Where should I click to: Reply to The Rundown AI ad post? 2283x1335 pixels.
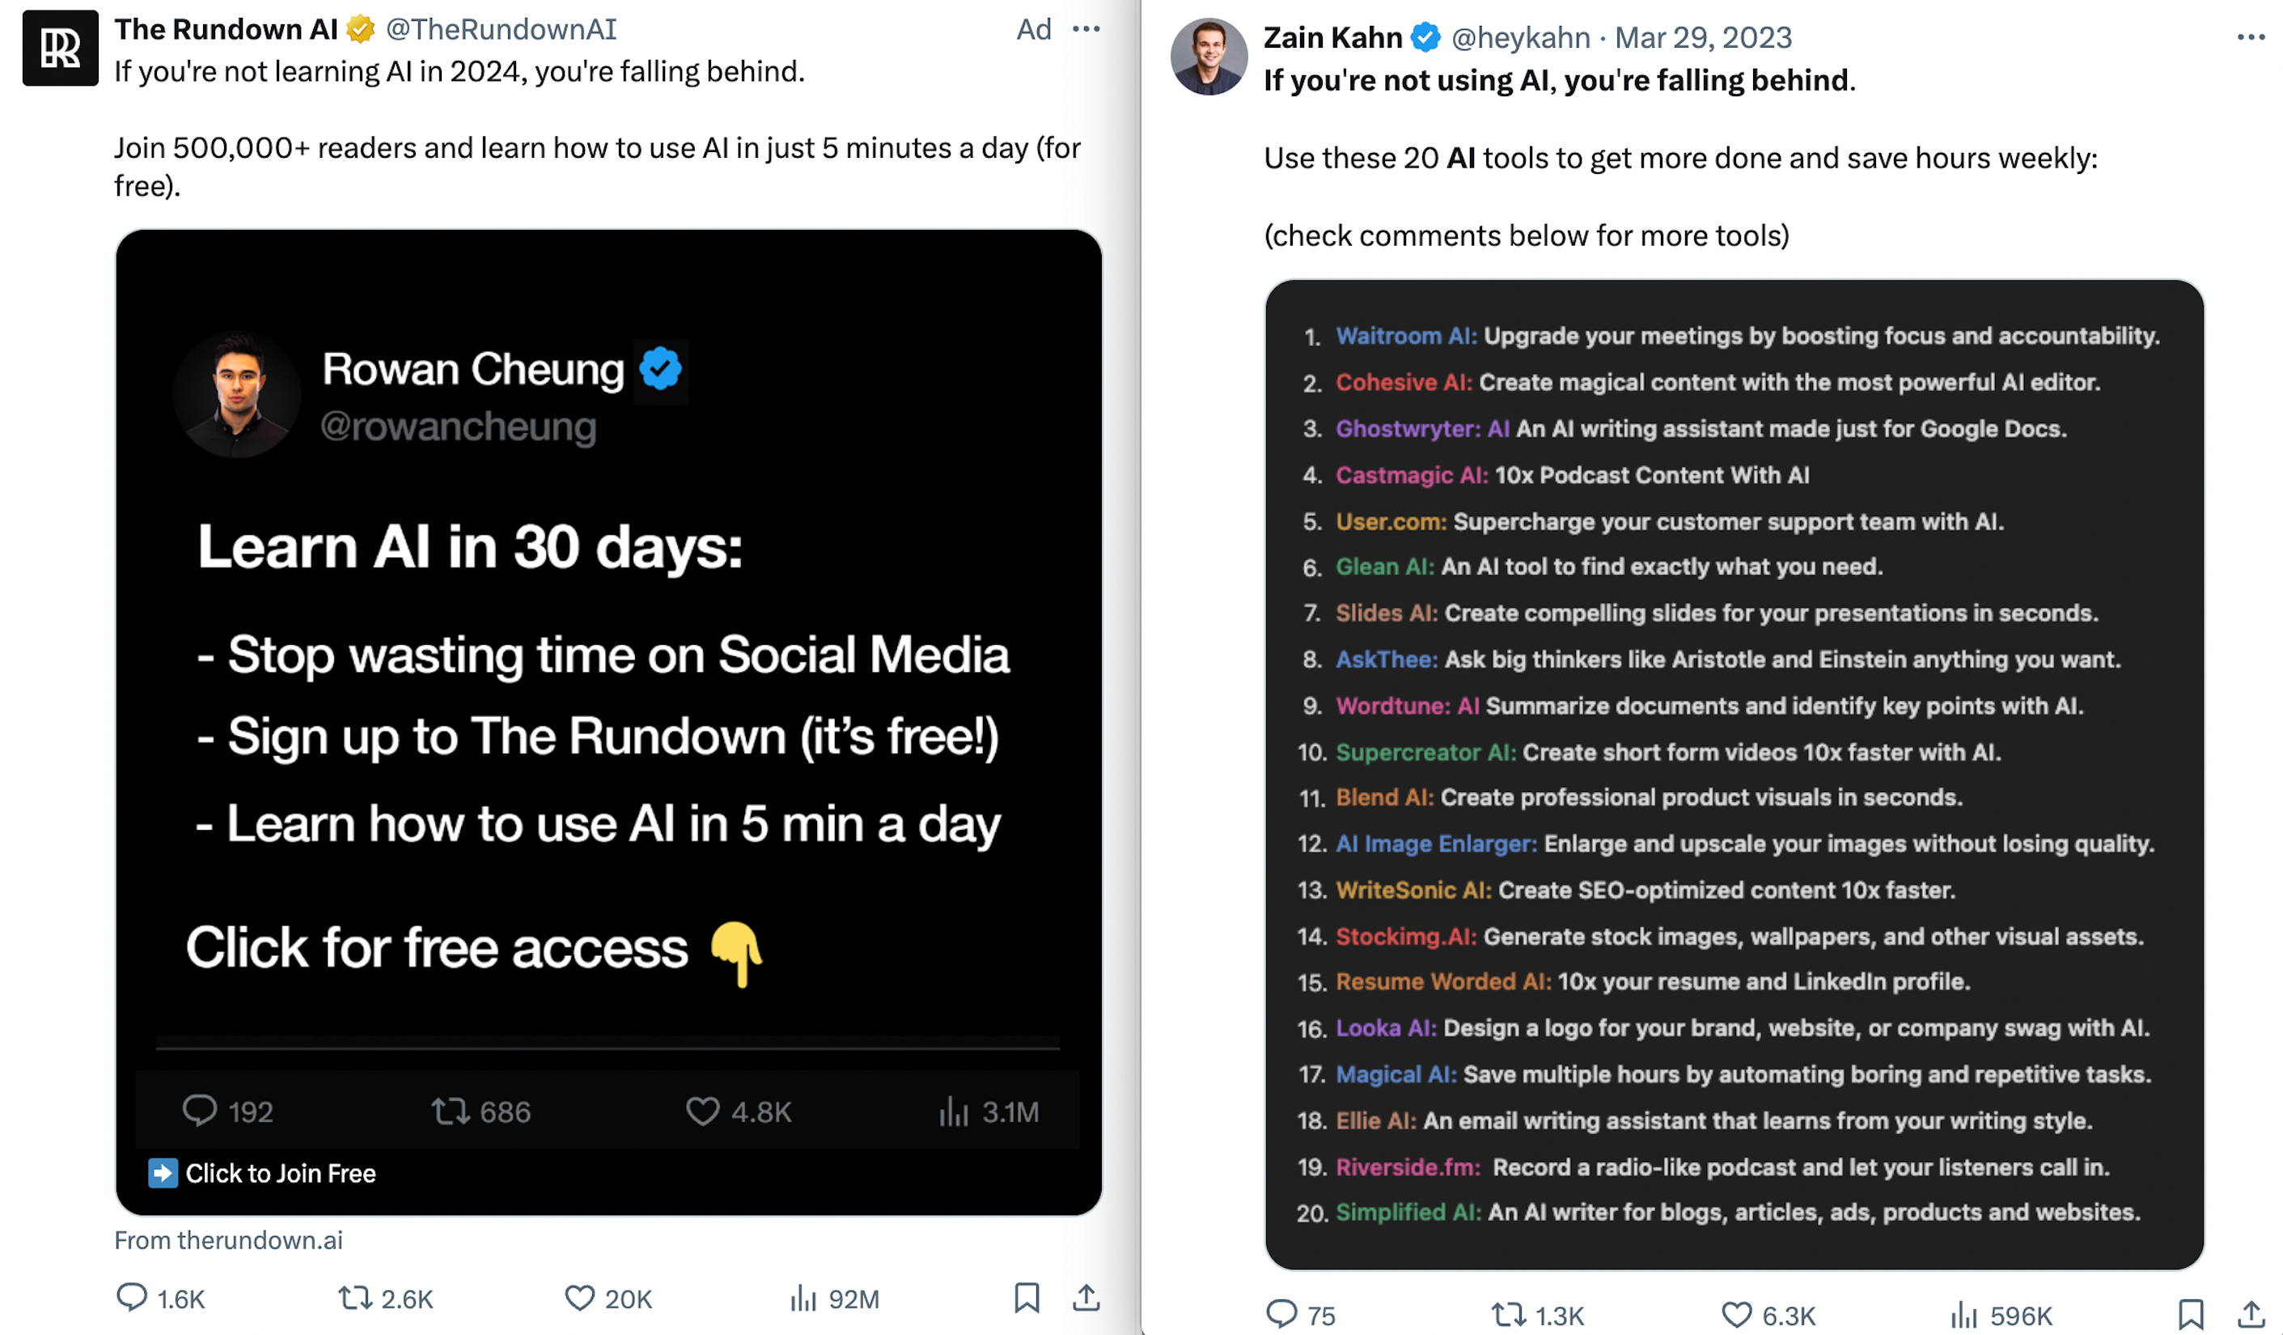point(160,1299)
